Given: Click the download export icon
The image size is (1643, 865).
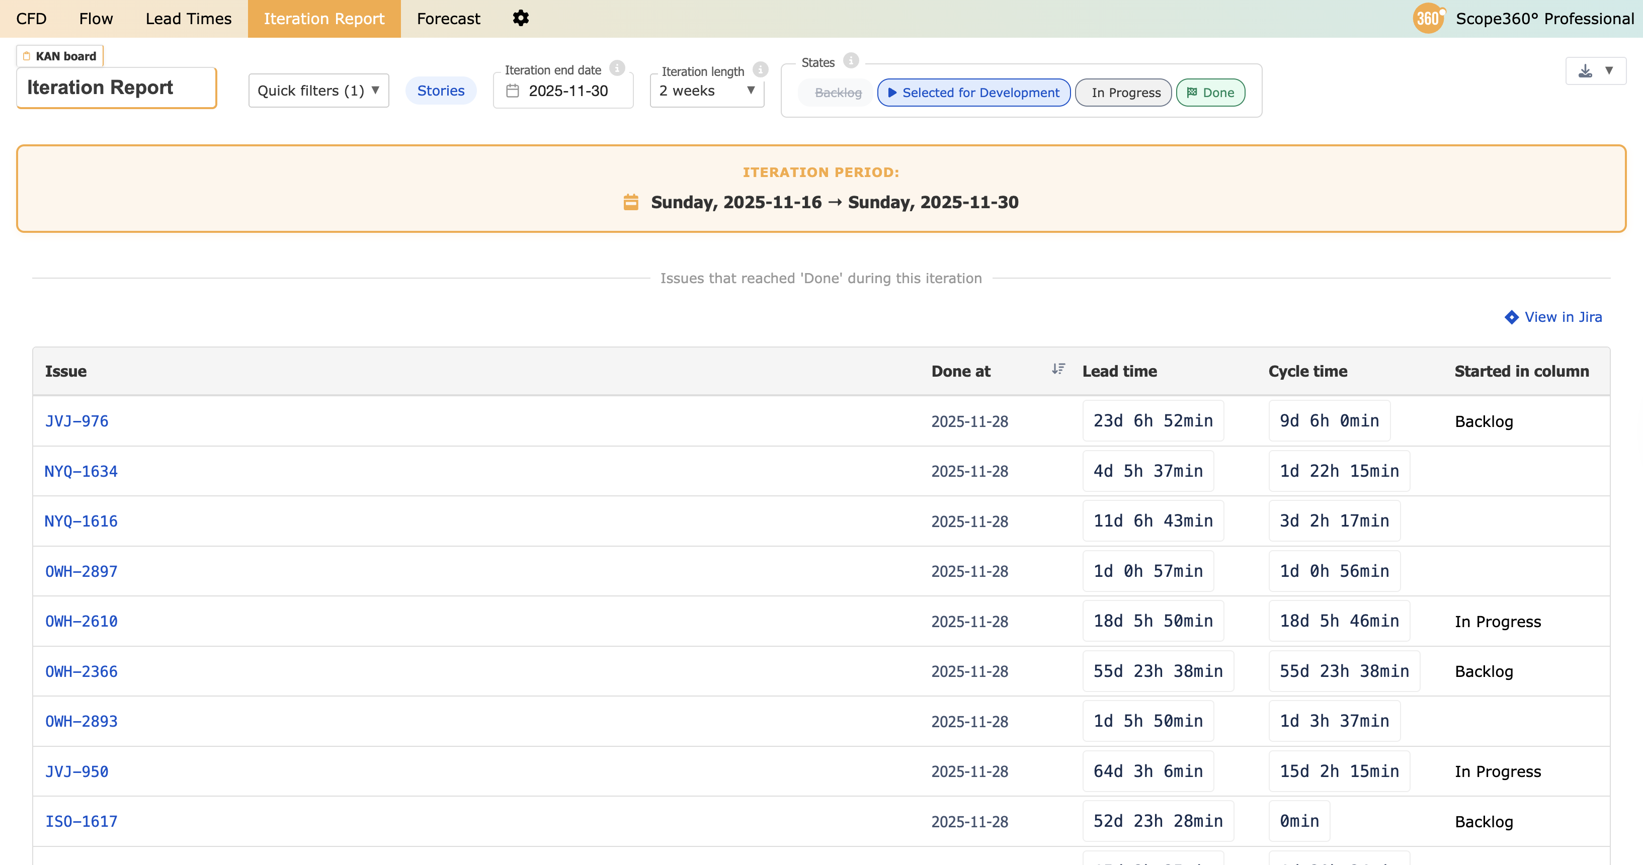Looking at the screenshot, I should (1585, 71).
